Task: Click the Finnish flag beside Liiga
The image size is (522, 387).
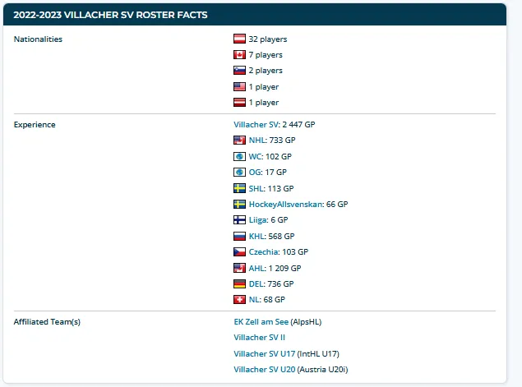Action: [239, 219]
